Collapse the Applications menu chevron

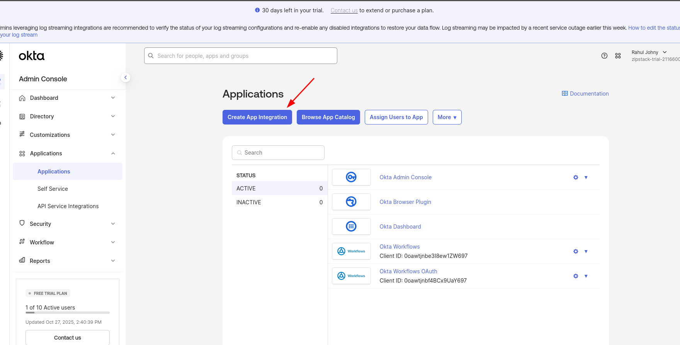click(x=113, y=153)
